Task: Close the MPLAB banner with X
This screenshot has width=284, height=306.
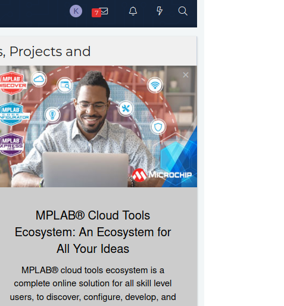Action: [186, 75]
